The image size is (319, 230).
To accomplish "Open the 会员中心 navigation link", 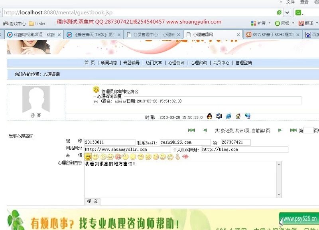I will click(221, 63).
